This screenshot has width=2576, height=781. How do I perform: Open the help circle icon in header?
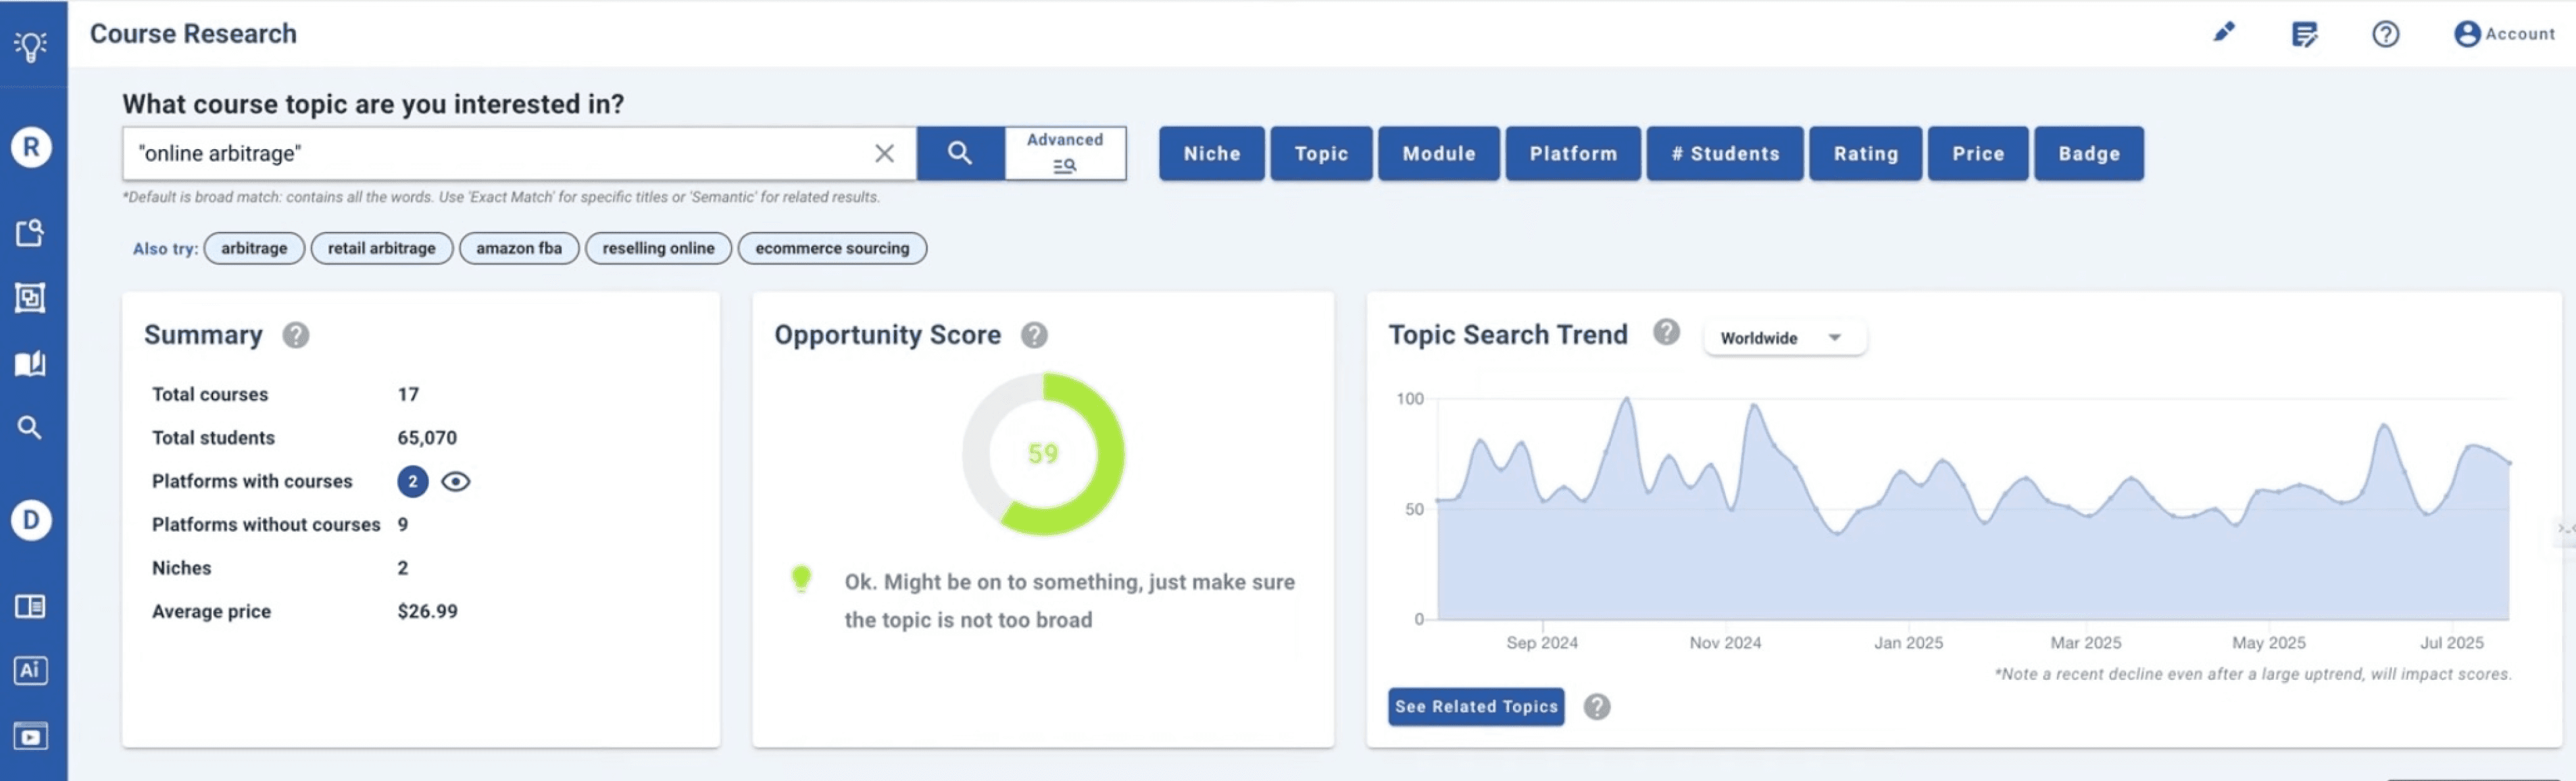(2385, 34)
